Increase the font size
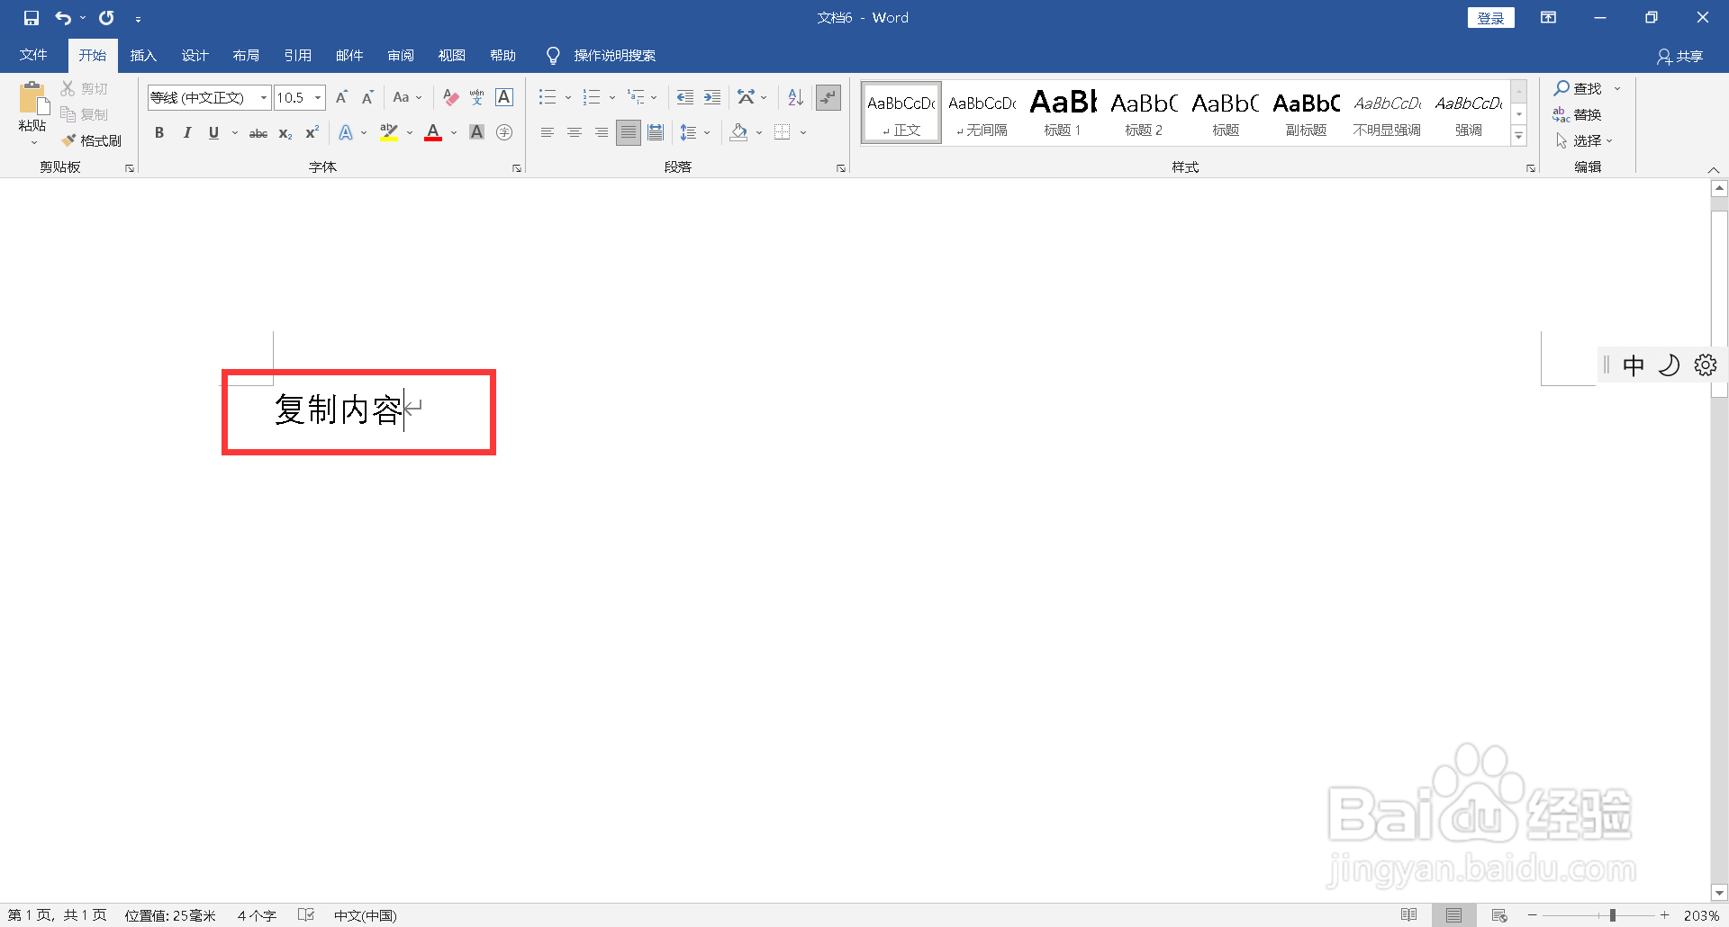1729x927 pixels. pyautogui.click(x=341, y=97)
